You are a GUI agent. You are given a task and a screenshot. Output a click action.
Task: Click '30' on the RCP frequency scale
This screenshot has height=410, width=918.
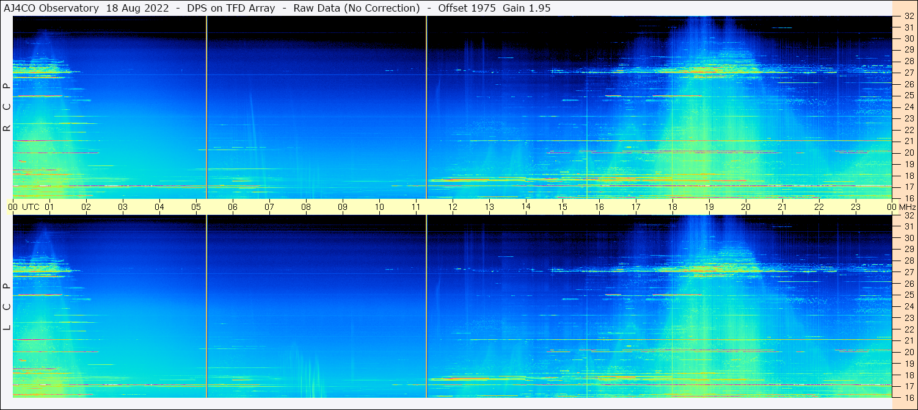click(908, 38)
